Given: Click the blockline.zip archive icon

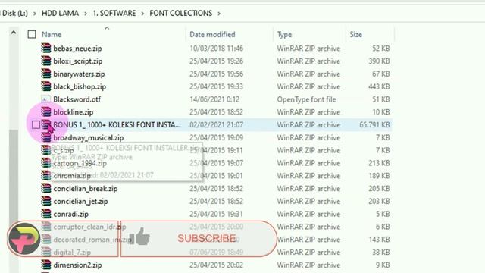Looking at the screenshot, I should point(45,111).
